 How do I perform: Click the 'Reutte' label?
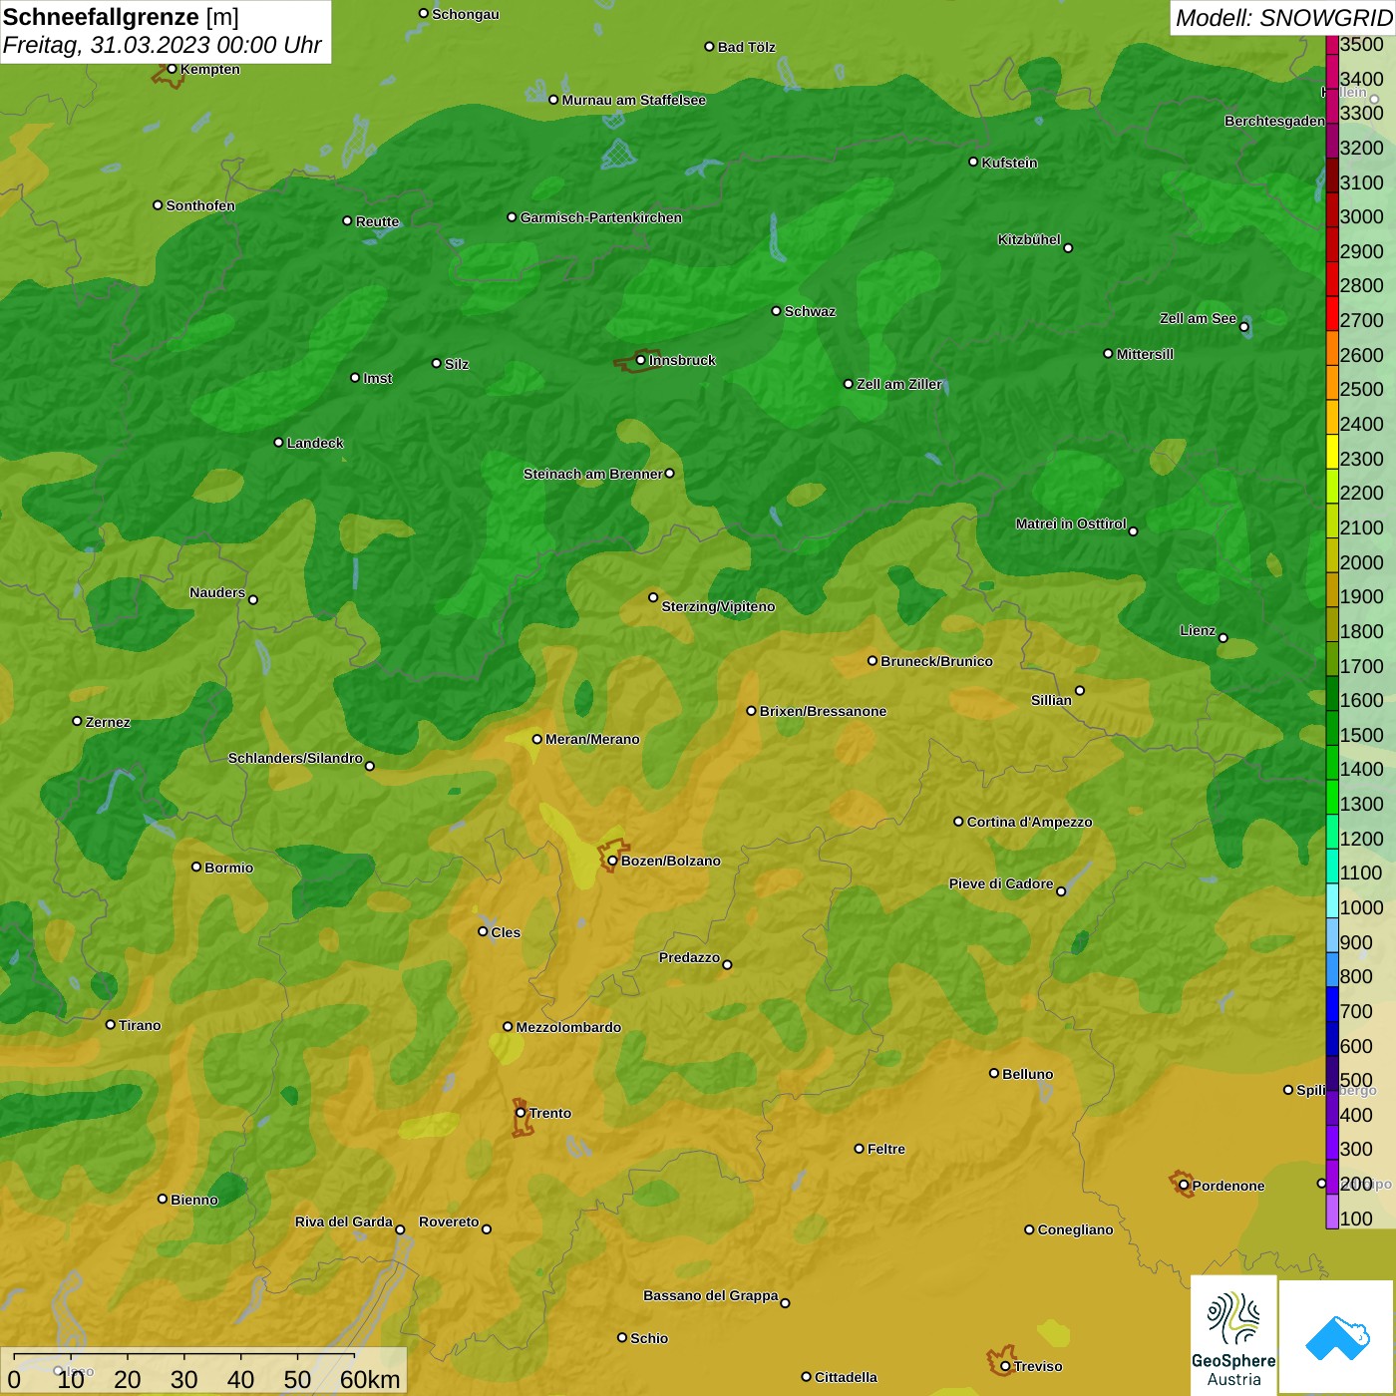pyautogui.click(x=378, y=221)
